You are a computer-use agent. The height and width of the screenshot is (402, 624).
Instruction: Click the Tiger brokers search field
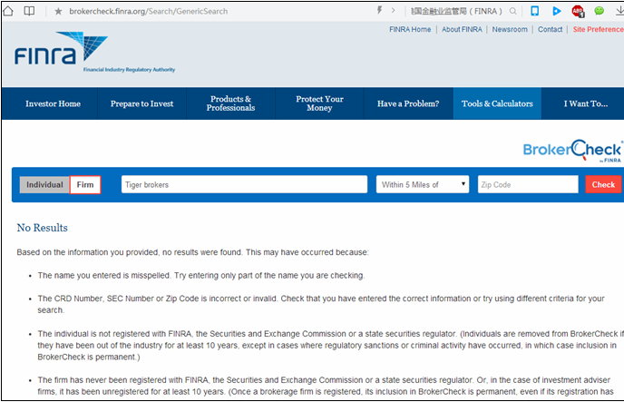244,184
